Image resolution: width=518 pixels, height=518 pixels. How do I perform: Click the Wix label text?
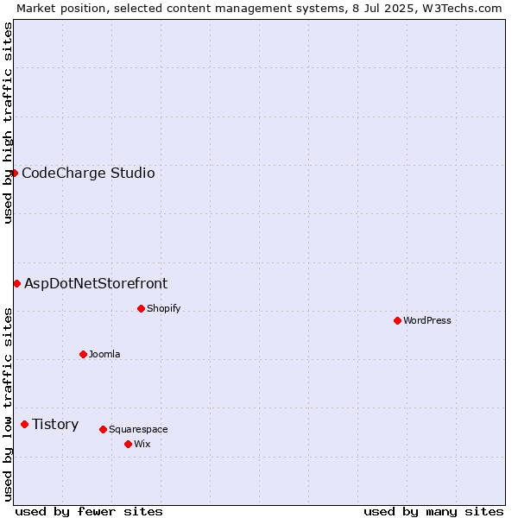click(x=142, y=444)
